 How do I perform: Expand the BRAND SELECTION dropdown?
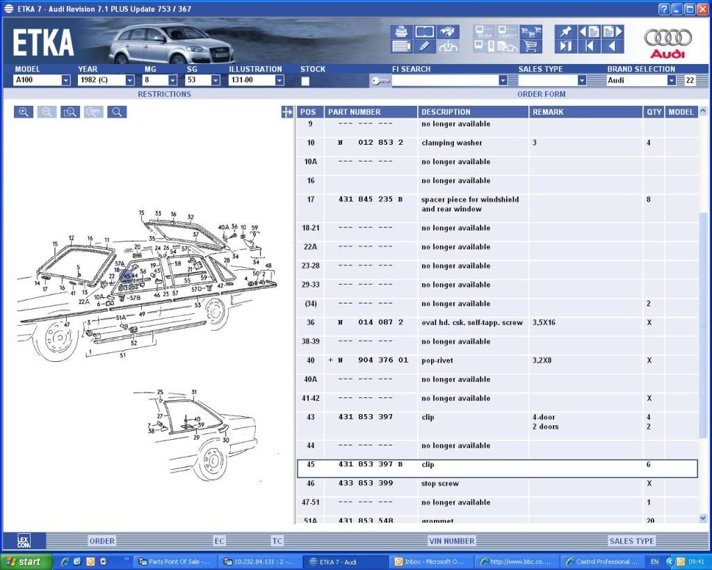click(671, 81)
